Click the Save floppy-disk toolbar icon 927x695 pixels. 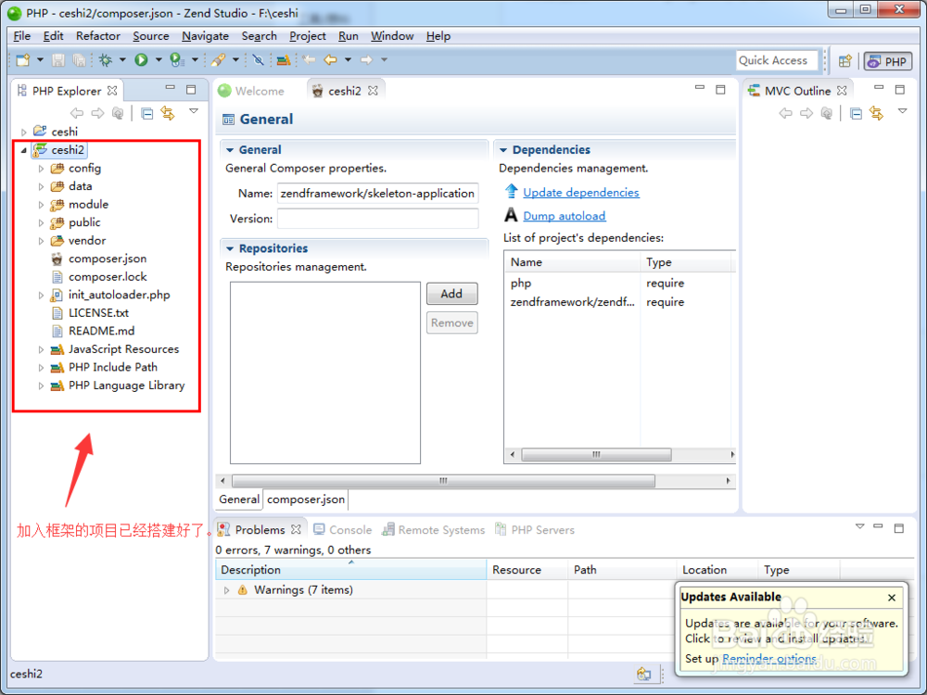pyautogui.click(x=58, y=59)
